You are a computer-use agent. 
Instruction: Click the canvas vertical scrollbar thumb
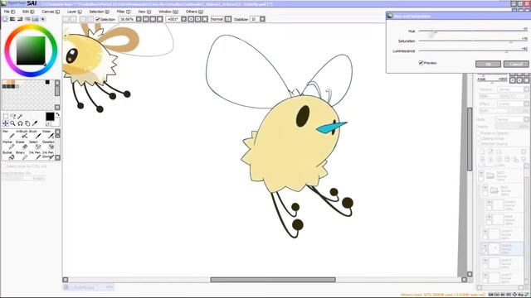[x=470, y=139]
